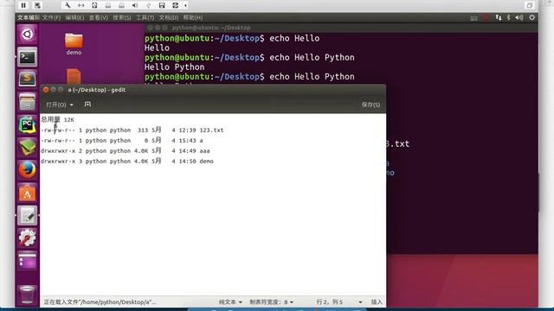
Task: Open the green book app in launcher
Action: 27,148
